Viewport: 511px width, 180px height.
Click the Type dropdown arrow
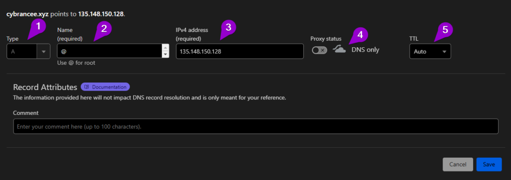(44, 51)
